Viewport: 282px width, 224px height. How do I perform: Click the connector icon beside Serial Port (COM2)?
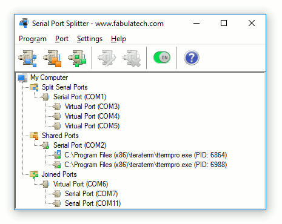coord(45,145)
